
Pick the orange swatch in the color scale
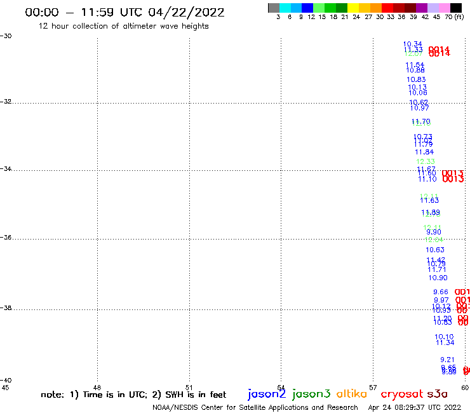pos(376,8)
